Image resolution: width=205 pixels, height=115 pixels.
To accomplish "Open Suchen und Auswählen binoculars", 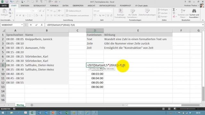I will tap(194, 13).
